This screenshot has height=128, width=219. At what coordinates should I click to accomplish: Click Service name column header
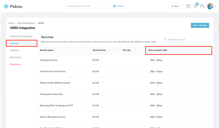click(x=46, y=50)
